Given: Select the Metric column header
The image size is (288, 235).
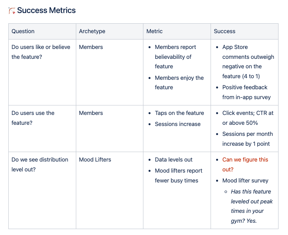Looking at the screenshot, I should [177, 31].
